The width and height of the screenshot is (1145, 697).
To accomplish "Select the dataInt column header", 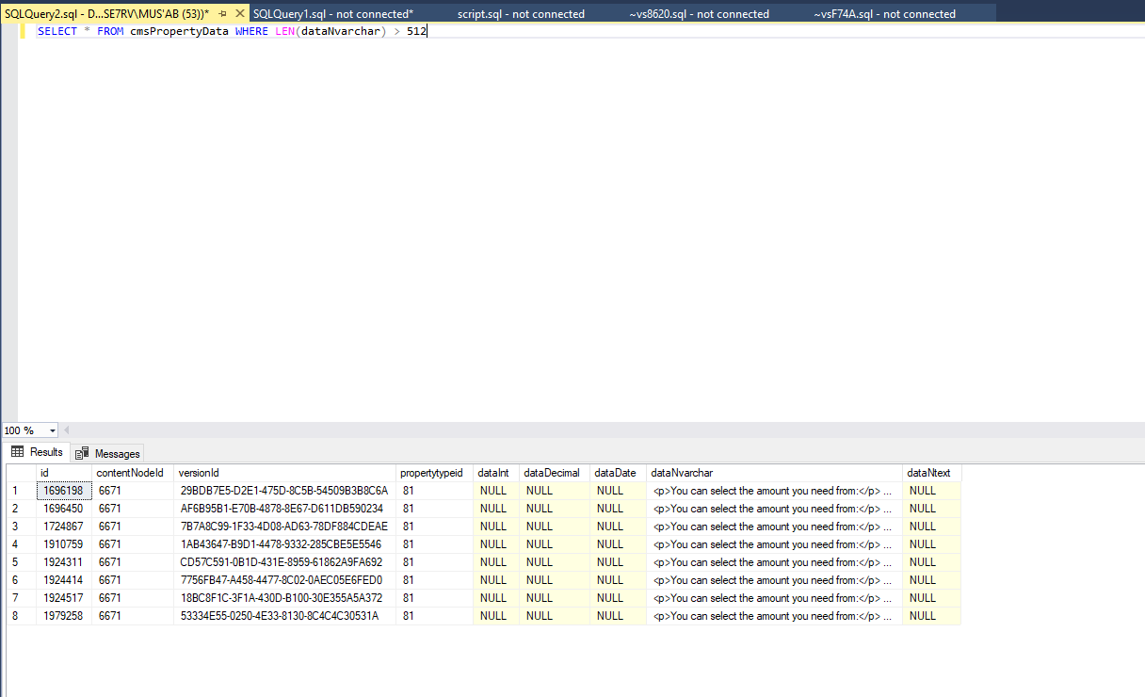I will [496, 473].
